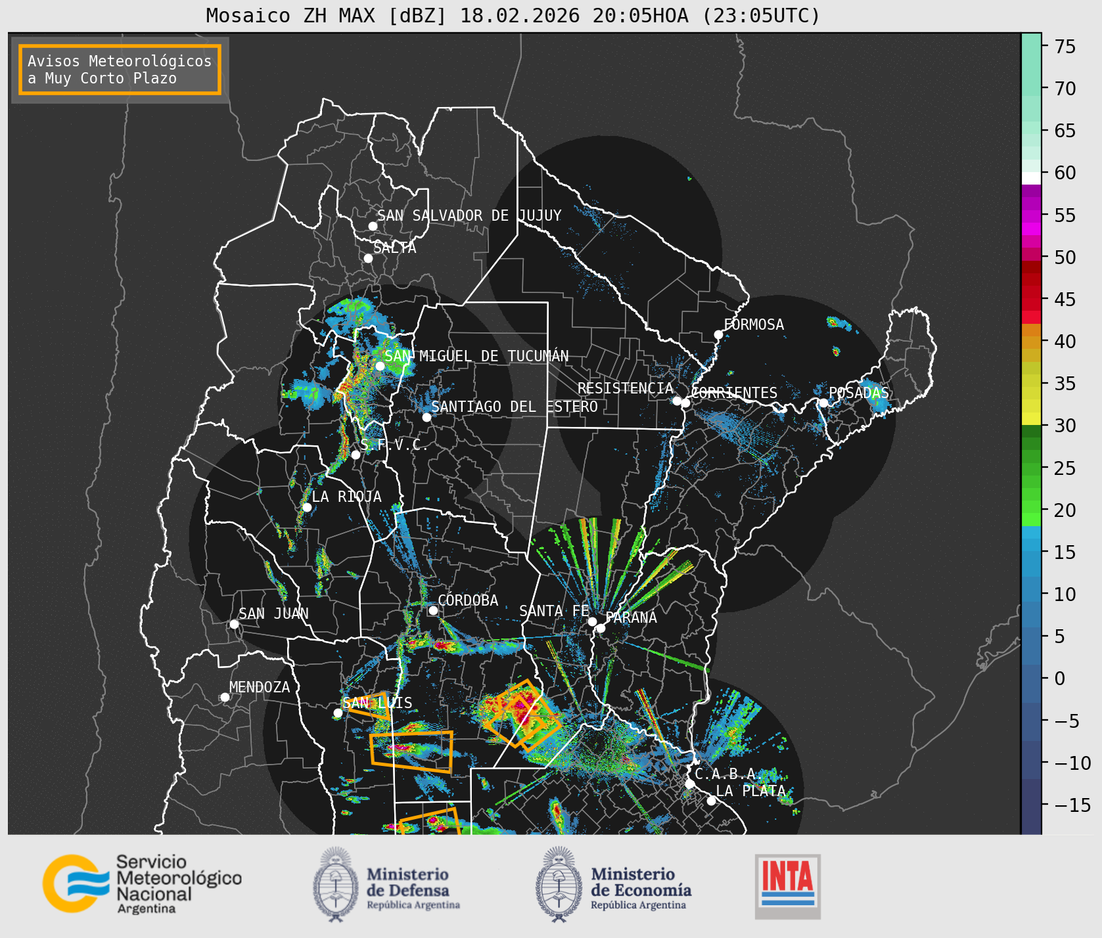Select the Córdoba city marker dot
Screen dimensions: 1102x938
tap(433, 610)
